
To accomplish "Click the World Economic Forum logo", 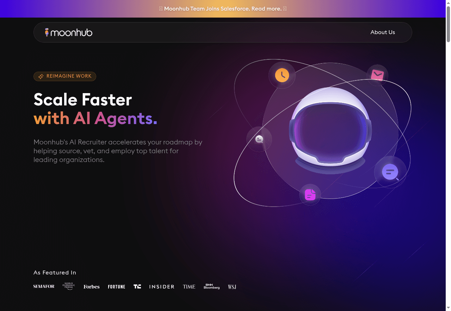I will pyautogui.click(x=69, y=286).
